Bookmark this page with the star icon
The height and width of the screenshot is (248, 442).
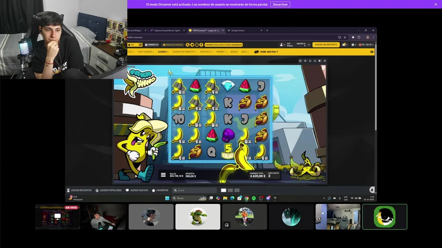coord(345,37)
